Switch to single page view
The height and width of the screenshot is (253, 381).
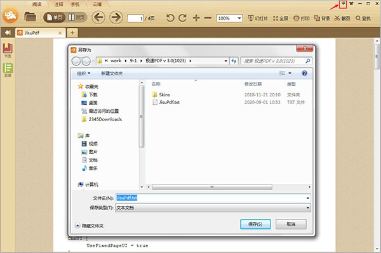pyautogui.click(x=54, y=18)
